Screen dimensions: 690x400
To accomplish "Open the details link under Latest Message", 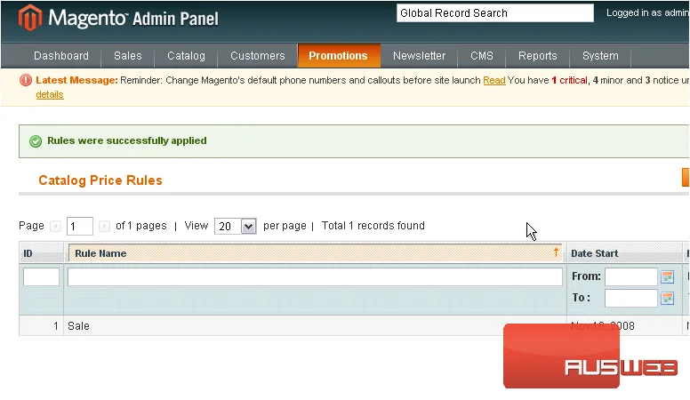I will tap(50, 94).
